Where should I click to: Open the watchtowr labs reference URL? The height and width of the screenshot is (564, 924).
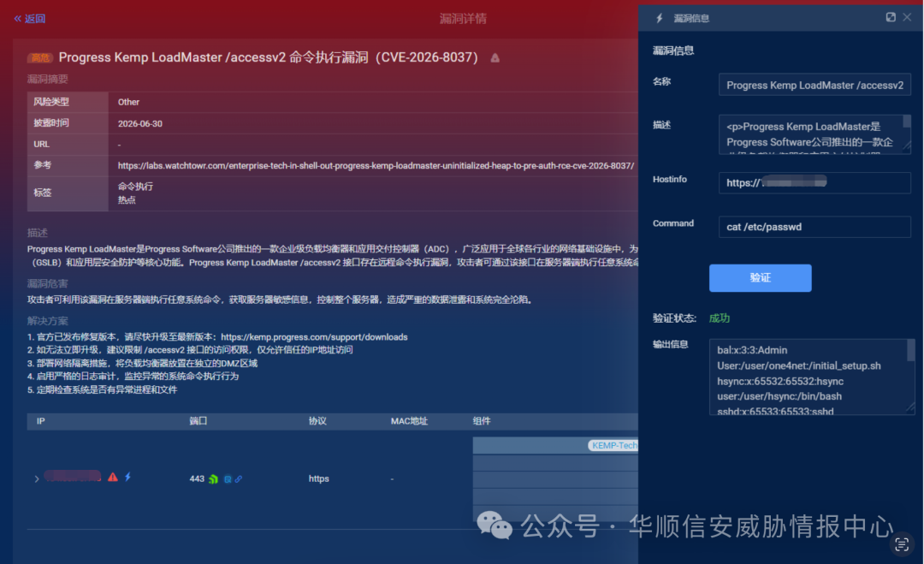pos(376,165)
